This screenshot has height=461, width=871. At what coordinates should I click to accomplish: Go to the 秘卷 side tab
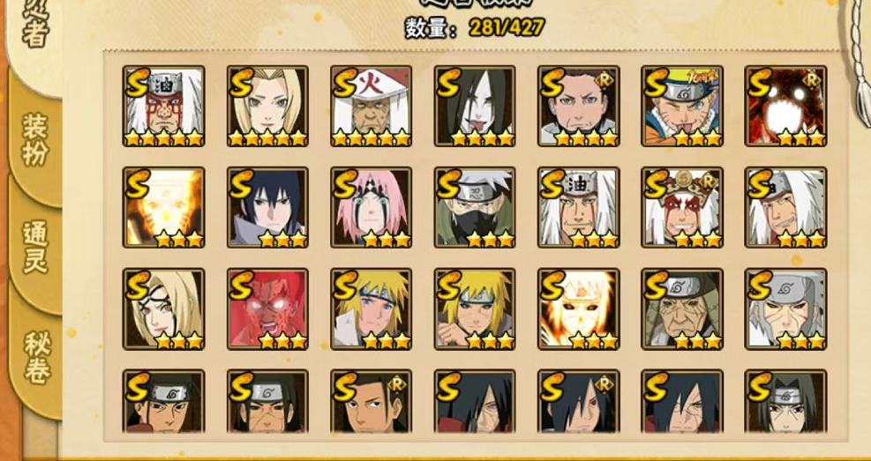click(x=35, y=359)
